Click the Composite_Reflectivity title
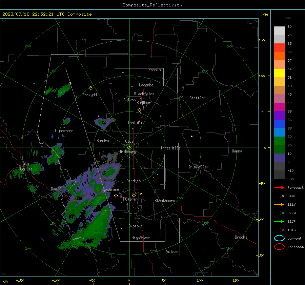Viewport: 305px width, 285px height. (152, 5)
